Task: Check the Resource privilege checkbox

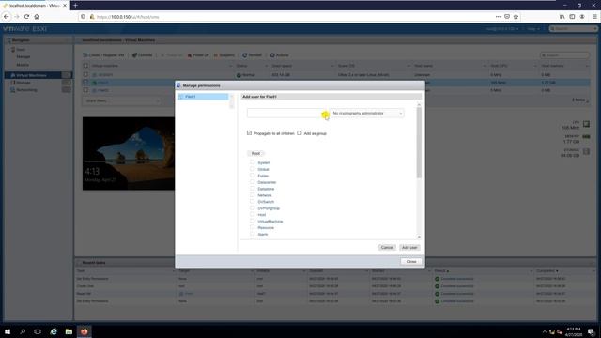Action: point(253,227)
